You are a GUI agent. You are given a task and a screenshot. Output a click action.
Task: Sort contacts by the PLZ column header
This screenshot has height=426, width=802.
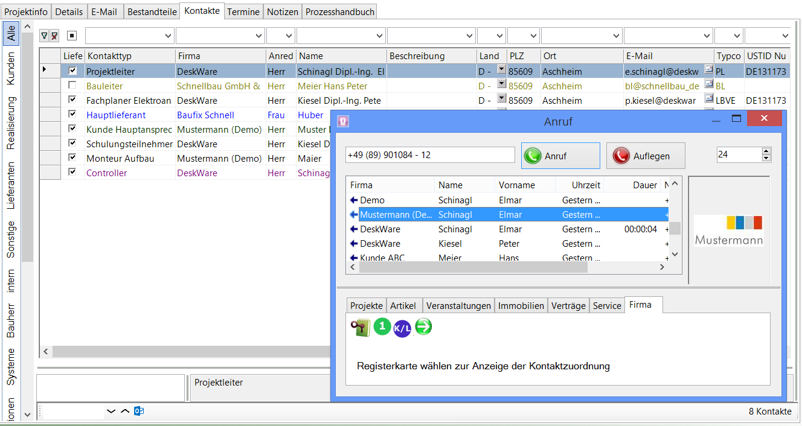point(523,56)
